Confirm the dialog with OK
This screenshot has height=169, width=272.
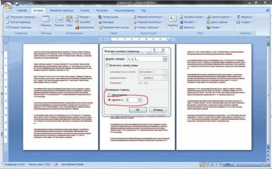[138, 110]
